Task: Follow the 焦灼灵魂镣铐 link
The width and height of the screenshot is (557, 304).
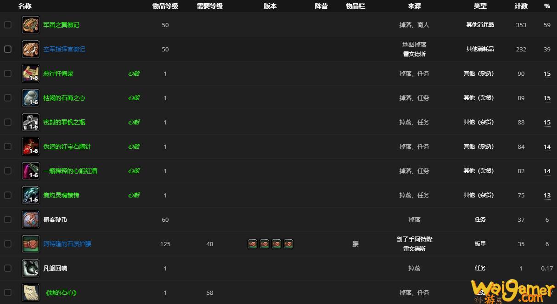Action: [x=61, y=195]
